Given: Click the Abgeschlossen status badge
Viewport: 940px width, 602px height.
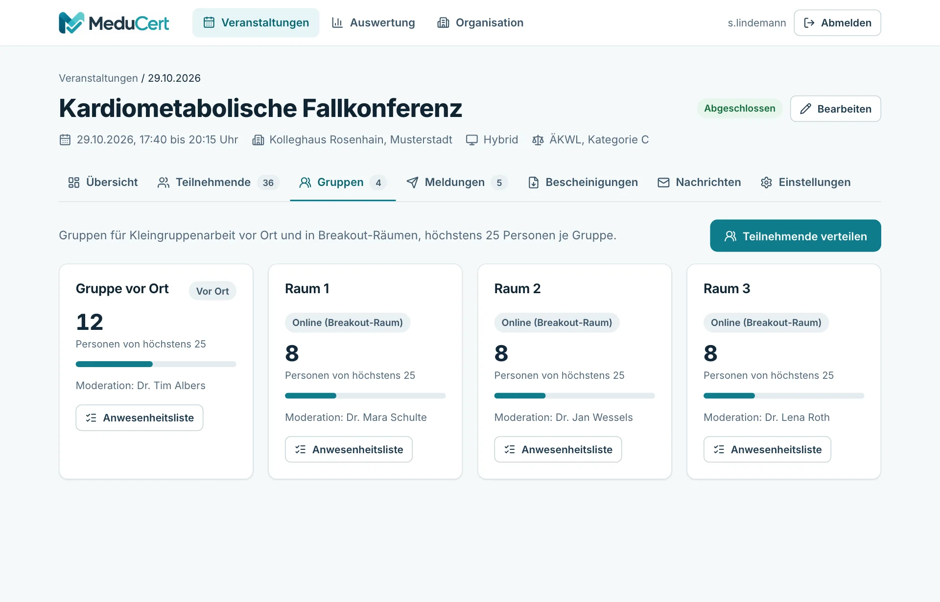Looking at the screenshot, I should pos(739,109).
